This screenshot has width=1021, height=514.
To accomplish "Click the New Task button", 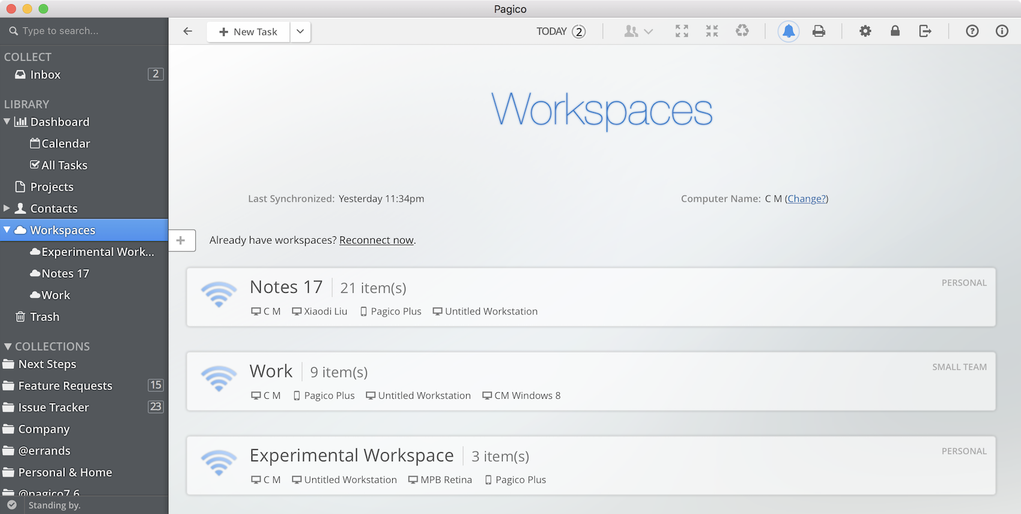I will pos(249,31).
